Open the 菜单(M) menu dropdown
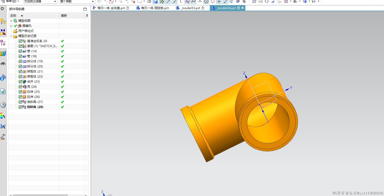 (x=11, y=2)
